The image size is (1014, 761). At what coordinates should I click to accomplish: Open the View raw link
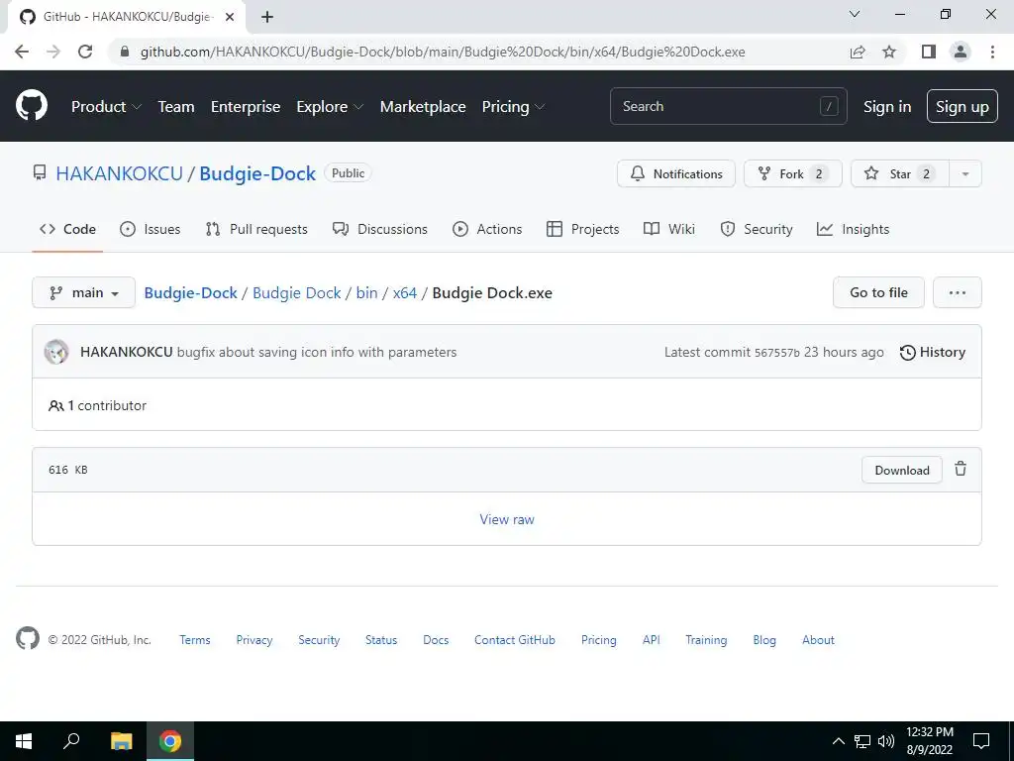coord(507,519)
